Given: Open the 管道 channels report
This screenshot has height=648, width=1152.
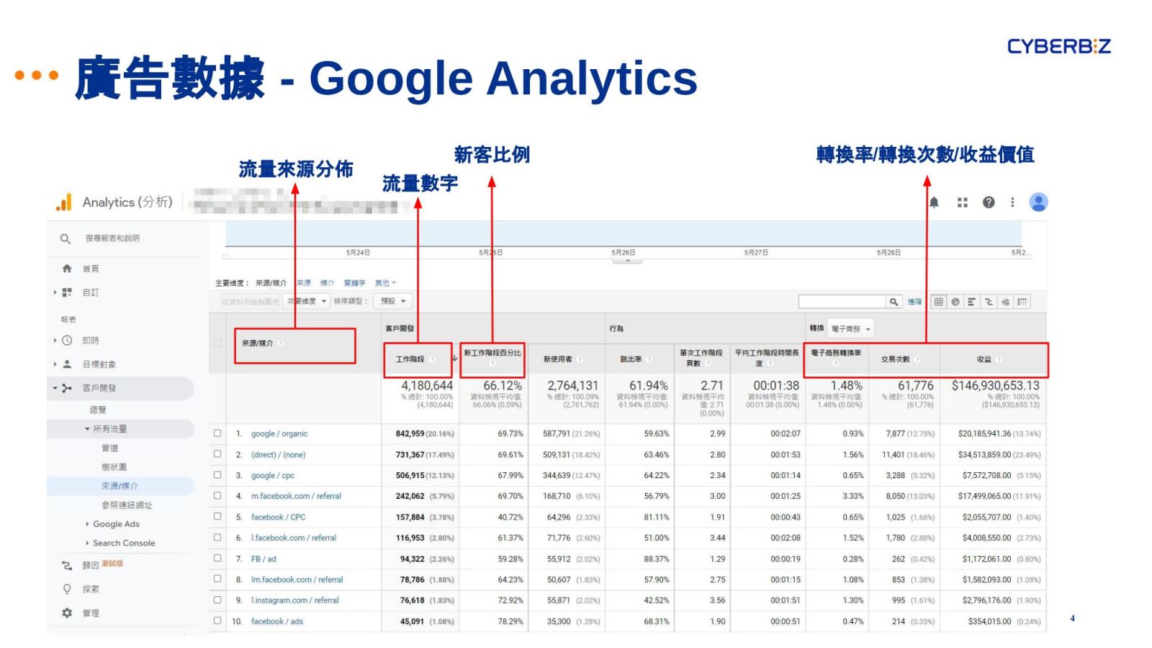Looking at the screenshot, I should tap(109, 449).
